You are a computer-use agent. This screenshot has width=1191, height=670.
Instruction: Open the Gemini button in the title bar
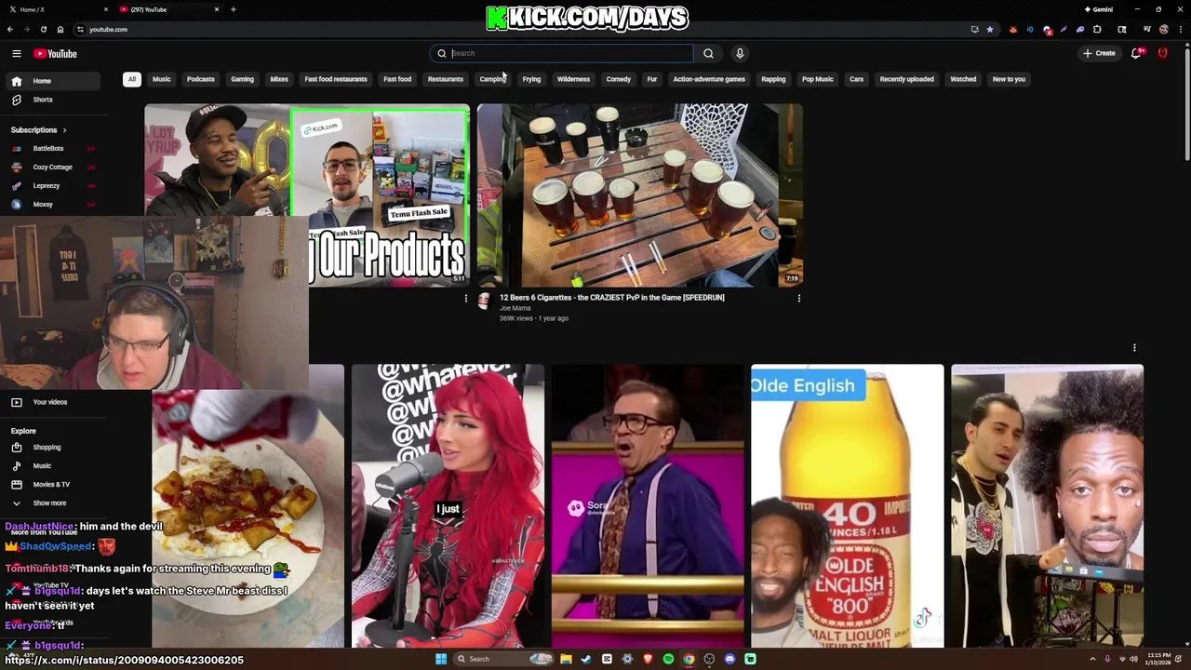(x=1099, y=9)
